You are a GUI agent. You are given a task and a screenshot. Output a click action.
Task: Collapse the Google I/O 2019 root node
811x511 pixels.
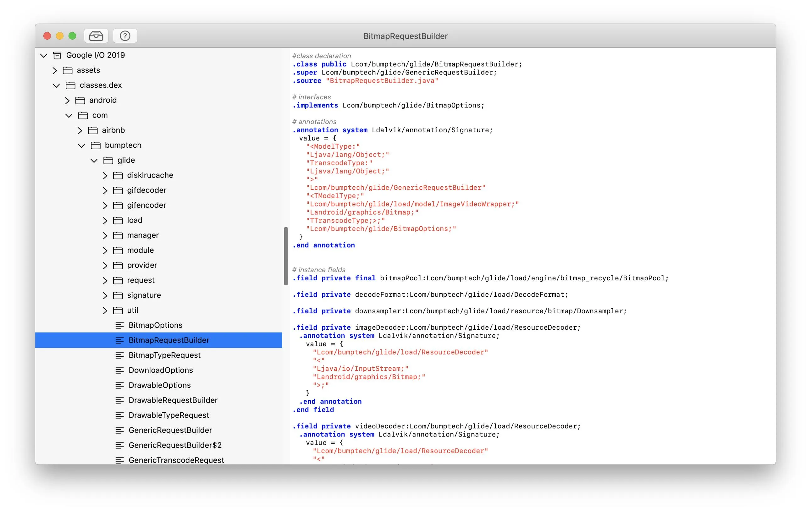coord(44,55)
